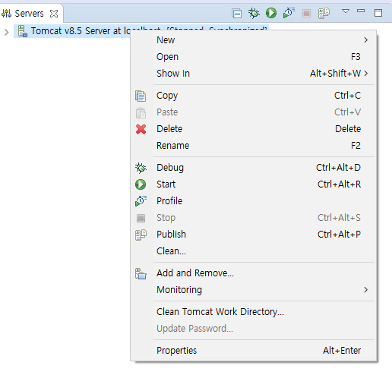Click the Tomcat server icon in tree
Viewport: 392px width, 375px height.
pyautogui.click(x=23, y=31)
